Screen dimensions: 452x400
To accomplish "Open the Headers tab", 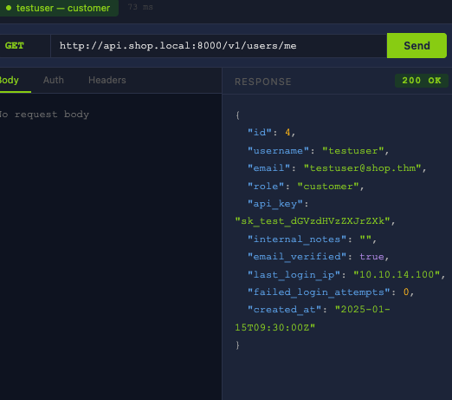I will point(107,80).
